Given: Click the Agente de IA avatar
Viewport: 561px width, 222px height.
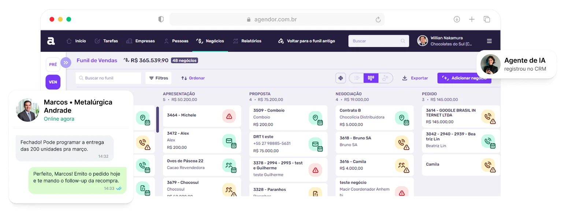Looking at the screenshot, I should [491, 64].
